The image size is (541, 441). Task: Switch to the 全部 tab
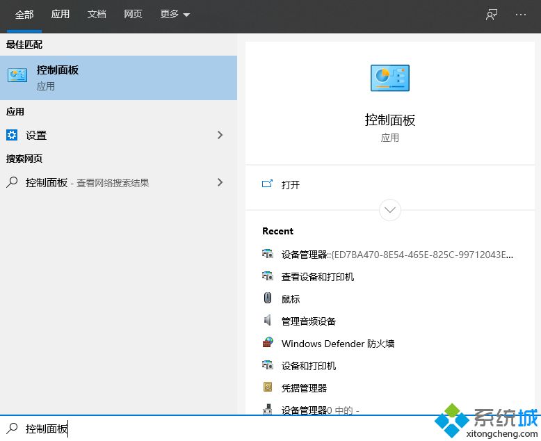pos(24,15)
